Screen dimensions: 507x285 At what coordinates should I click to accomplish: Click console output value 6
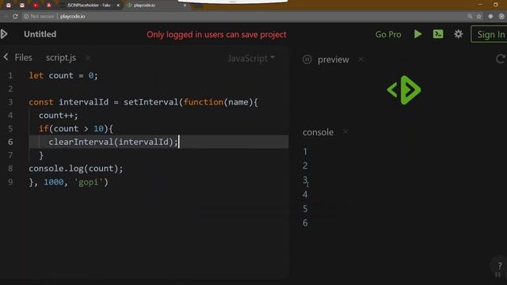click(x=305, y=222)
